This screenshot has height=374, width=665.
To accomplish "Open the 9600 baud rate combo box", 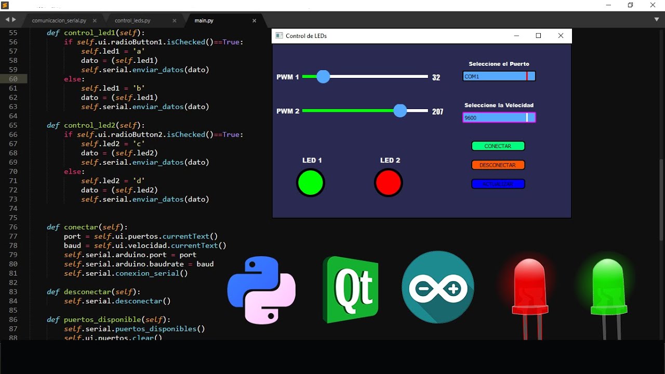I will [x=499, y=117].
